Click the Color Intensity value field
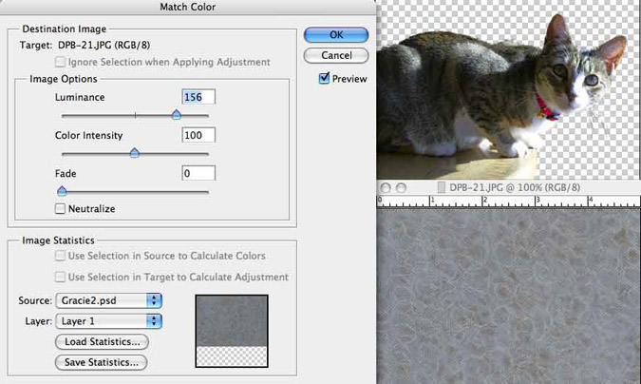The width and height of the screenshot is (641, 384). (x=198, y=135)
